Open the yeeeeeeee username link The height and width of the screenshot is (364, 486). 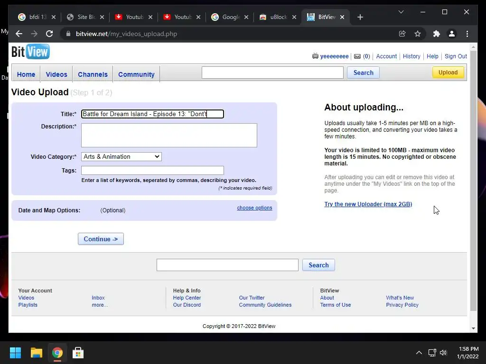click(334, 56)
